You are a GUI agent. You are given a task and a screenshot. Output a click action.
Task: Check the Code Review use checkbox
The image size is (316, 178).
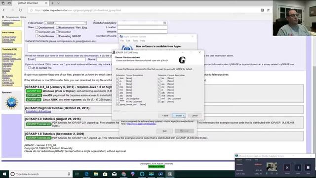[x=37, y=36]
